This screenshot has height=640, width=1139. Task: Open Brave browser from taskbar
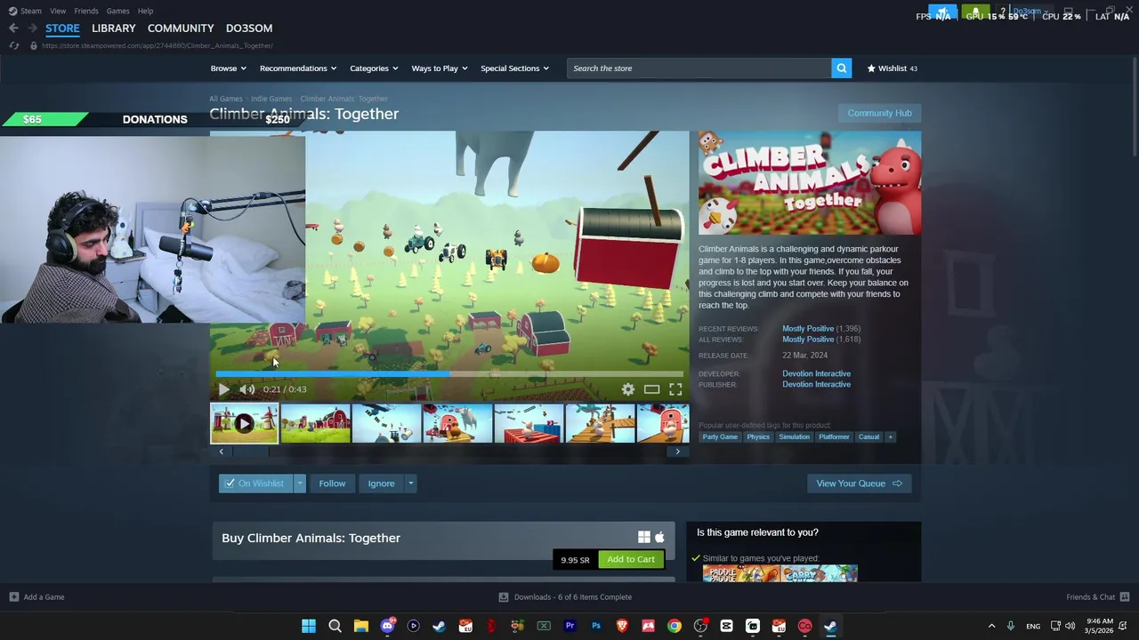(x=622, y=626)
